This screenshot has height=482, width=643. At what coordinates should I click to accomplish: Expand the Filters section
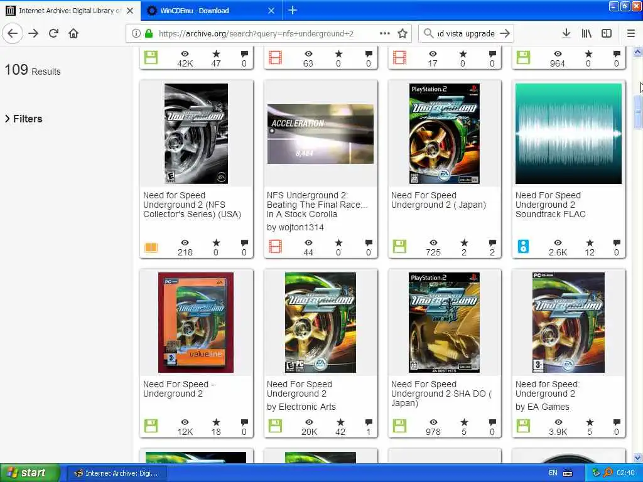[x=24, y=119]
